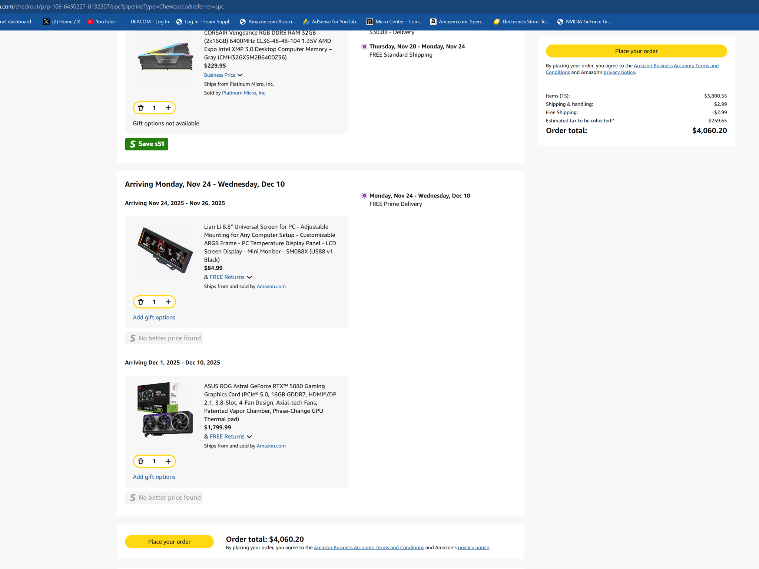Add gift options for Lian Li screen
Screen dimensions: 759x569
pos(154,317)
